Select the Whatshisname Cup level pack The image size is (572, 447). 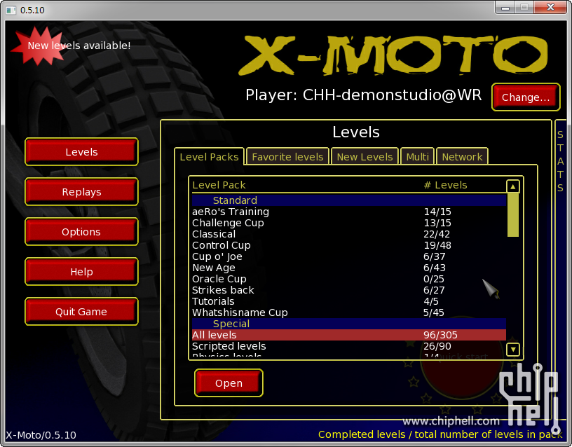(349, 312)
